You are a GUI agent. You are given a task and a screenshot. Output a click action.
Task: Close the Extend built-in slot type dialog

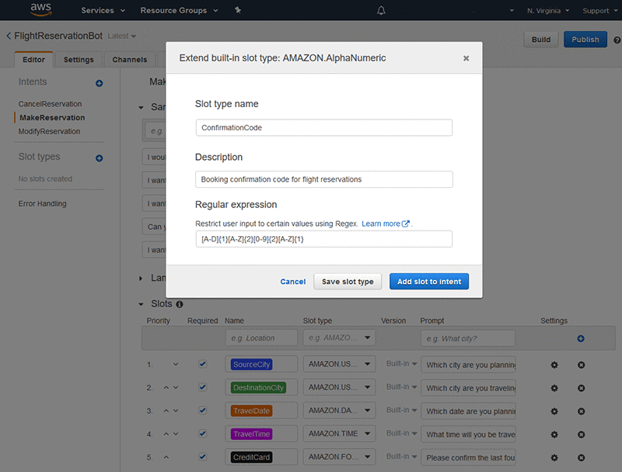[466, 58]
